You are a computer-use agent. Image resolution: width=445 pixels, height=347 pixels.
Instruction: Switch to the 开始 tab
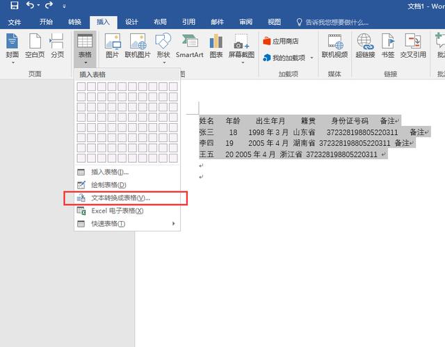click(x=46, y=22)
